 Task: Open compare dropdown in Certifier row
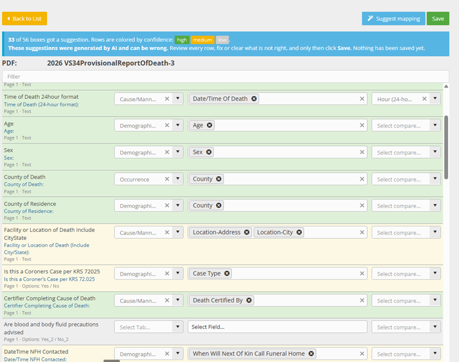[x=435, y=300]
